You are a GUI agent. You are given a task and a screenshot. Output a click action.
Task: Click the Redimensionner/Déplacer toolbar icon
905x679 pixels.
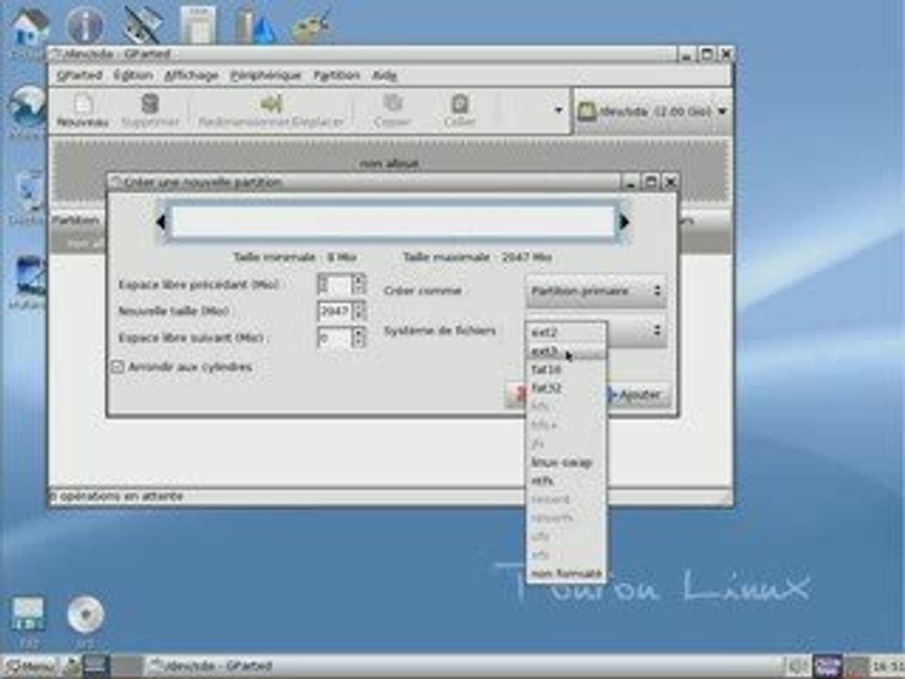click(x=271, y=109)
